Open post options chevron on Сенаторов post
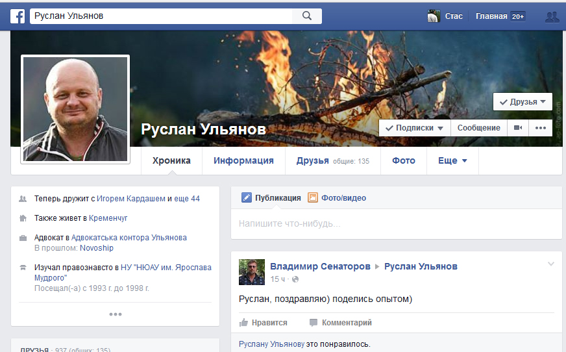The height and width of the screenshot is (352, 566). point(551,264)
